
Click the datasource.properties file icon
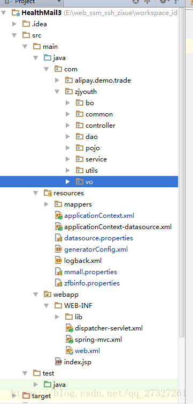click(x=59, y=238)
